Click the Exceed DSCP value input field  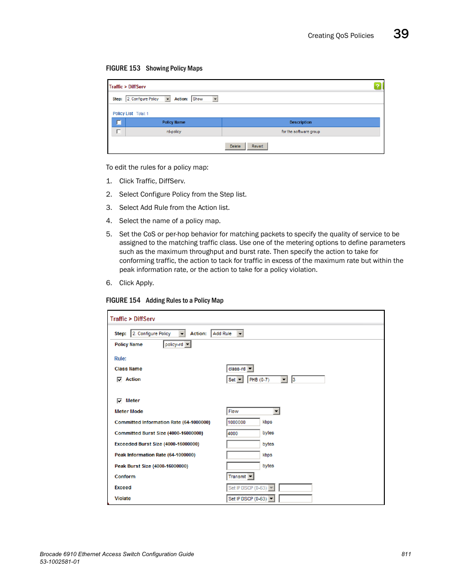coord(295,488)
